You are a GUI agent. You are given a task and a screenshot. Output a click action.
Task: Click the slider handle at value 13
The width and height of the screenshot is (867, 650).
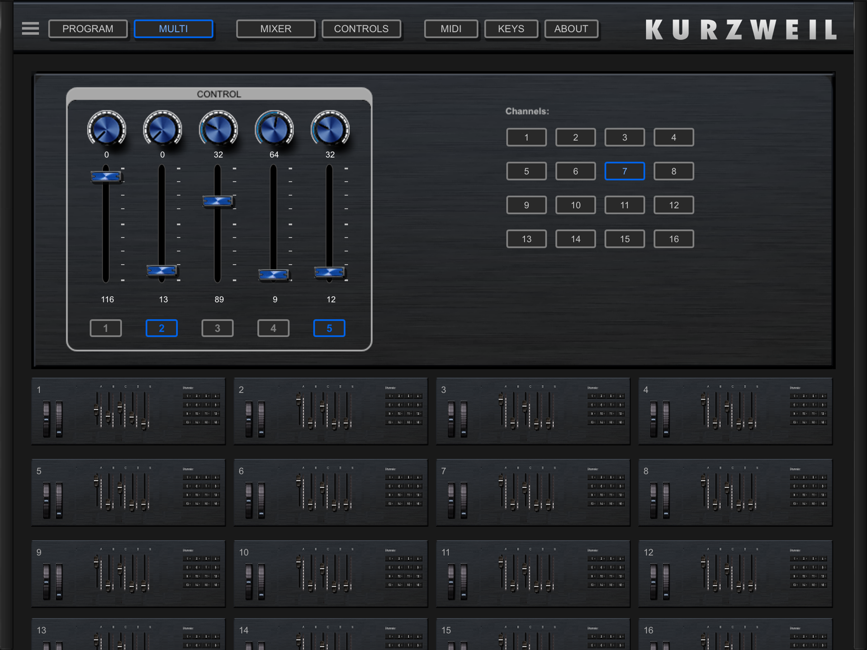coord(162,270)
